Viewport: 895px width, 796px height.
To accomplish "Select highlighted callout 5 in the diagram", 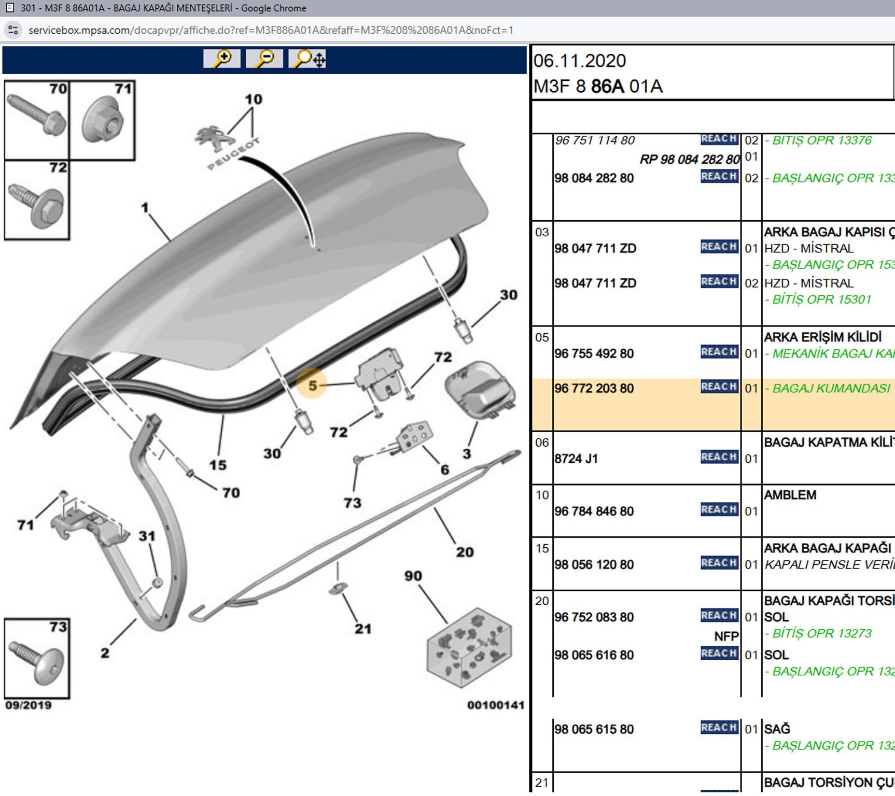I will click(x=312, y=385).
